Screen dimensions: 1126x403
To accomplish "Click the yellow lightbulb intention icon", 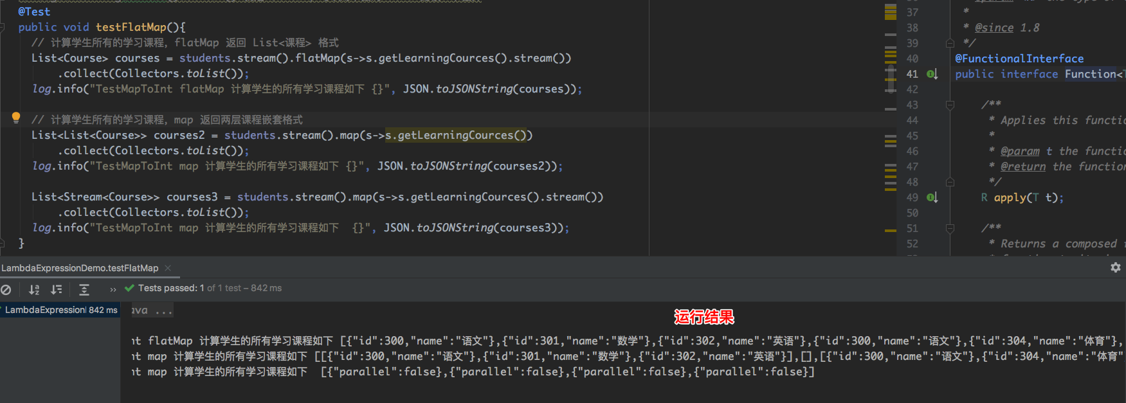I will tap(16, 118).
